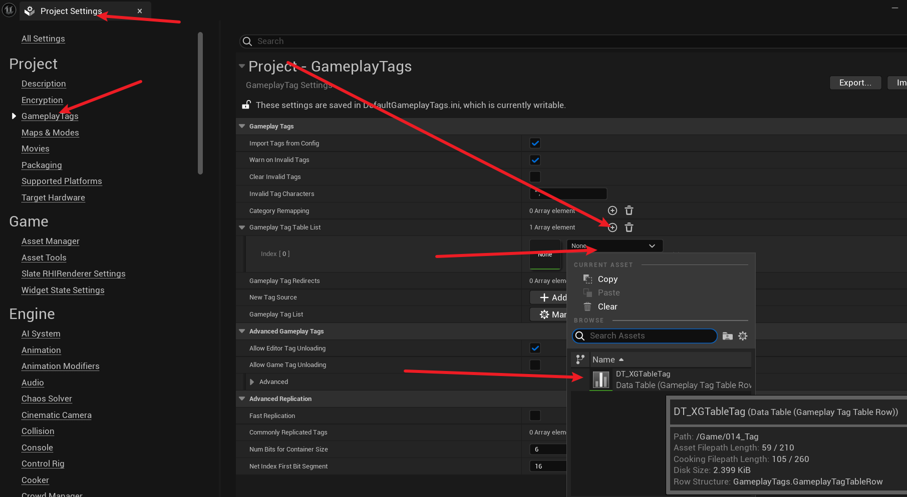Open Slate RHIRenderer Settings
The image size is (907, 497).
pyautogui.click(x=74, y=273)
